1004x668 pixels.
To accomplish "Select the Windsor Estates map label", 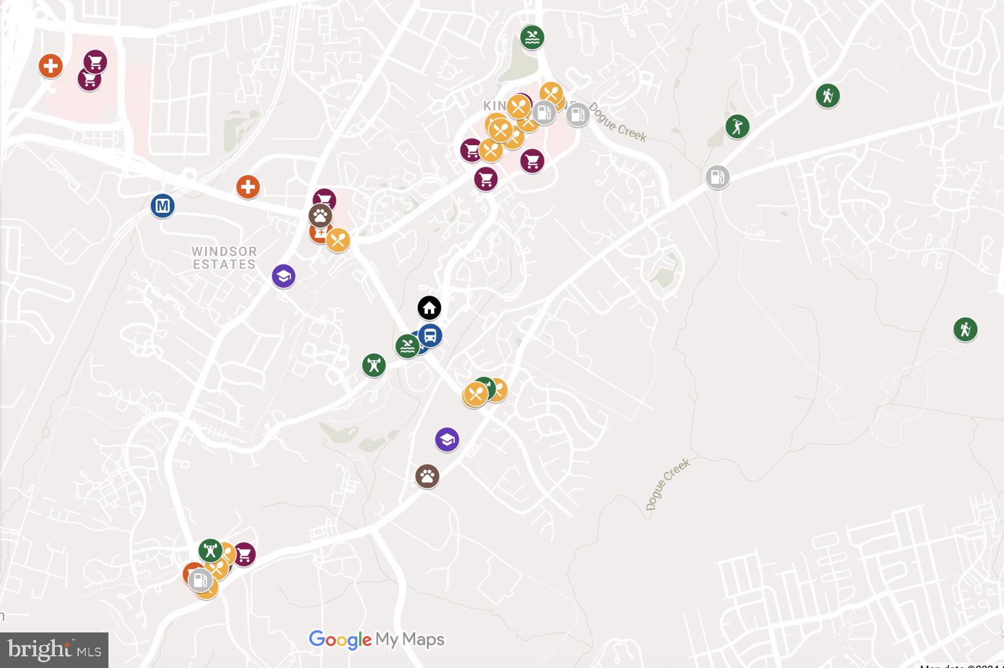I will 224,258.
